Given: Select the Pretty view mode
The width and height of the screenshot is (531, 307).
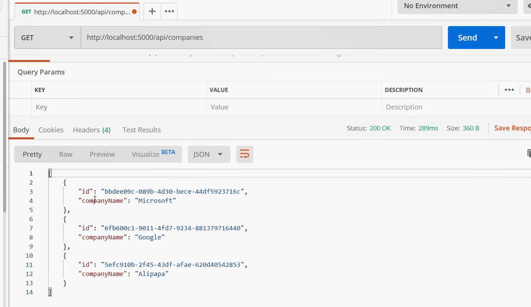Looking at the screenshot, I should click(x=32, y=154).
